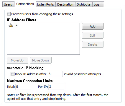Switch to the Users tab
Viewport: 125px width, 106px height.
click(x=8, y=4)
